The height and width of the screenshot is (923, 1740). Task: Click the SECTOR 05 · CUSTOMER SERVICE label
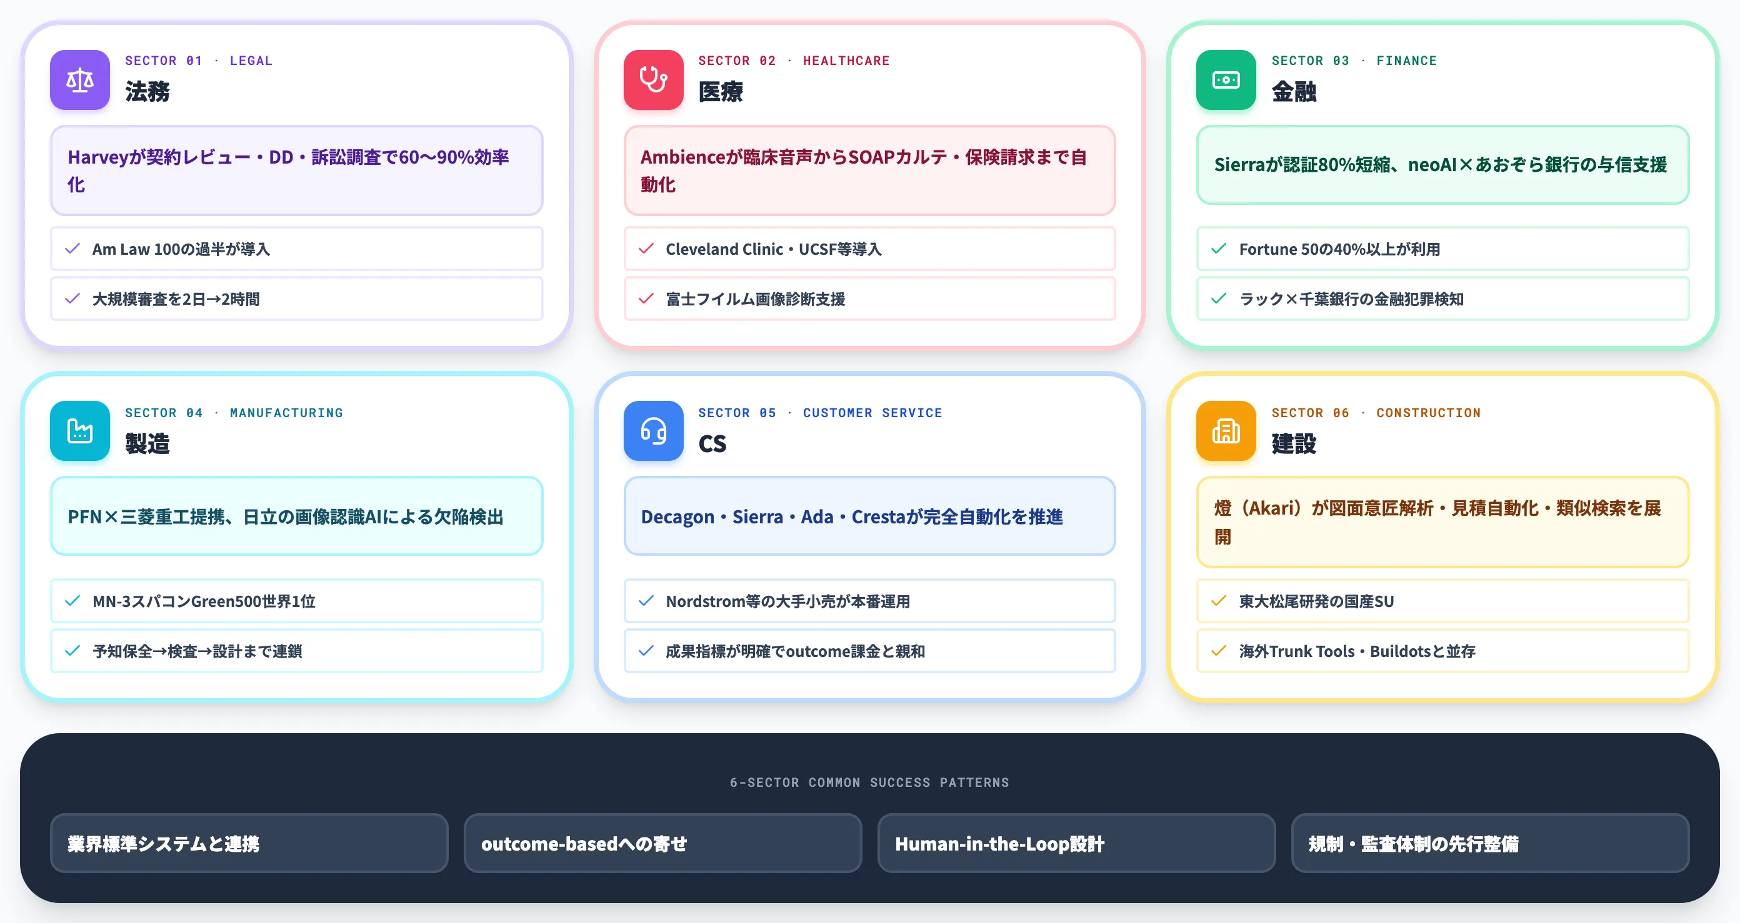click(x=820, y=412)
